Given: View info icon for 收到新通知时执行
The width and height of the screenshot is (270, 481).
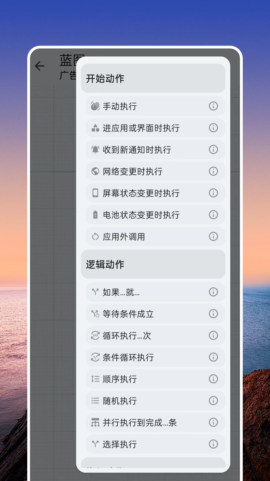Looking at the screenshot, I should pyautogui.click(x=213, y=150).
